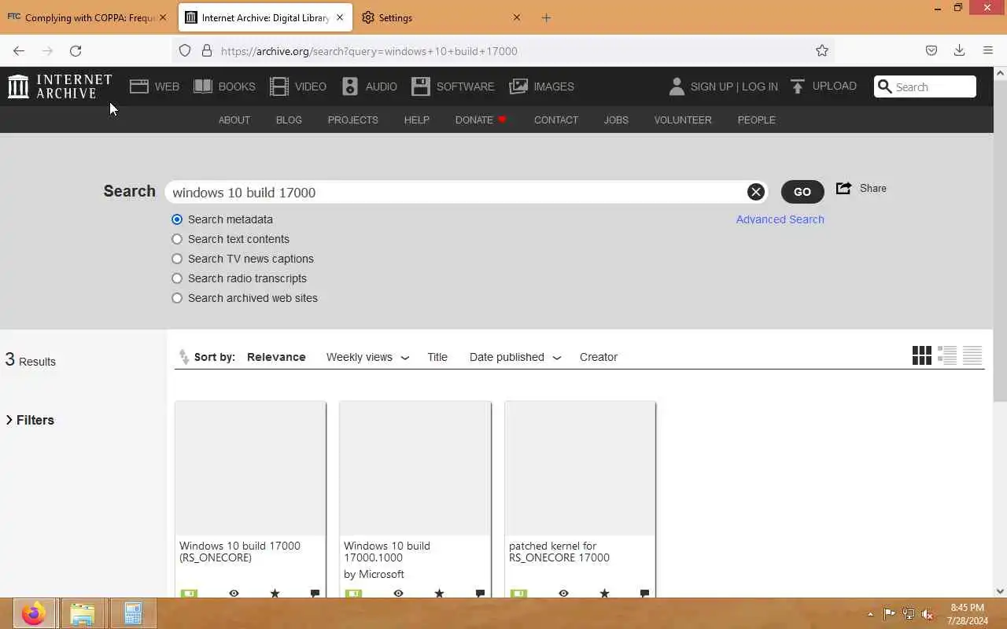Open the tracking protection shield icon
This screenshot has width=1007, height=629.
185,51
